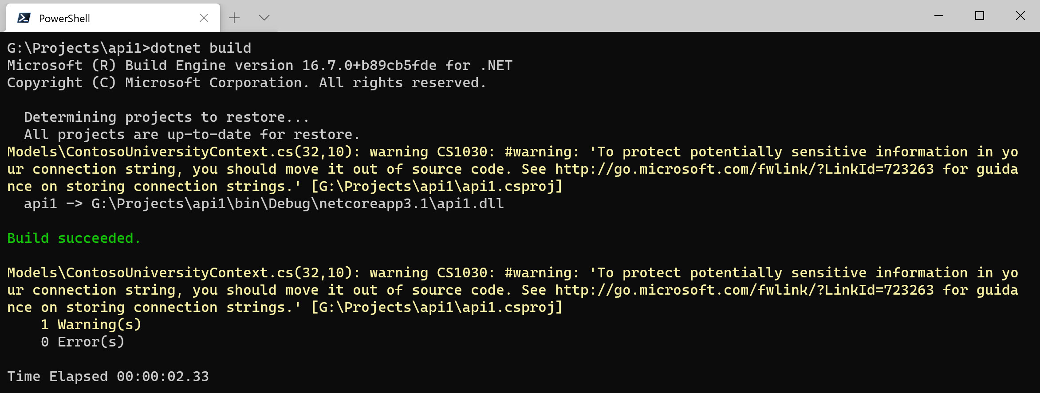Click the dotnet build command line

[x=129, y=48]
